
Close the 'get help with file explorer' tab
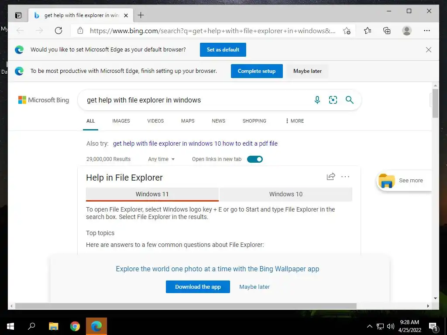pyautogui.click(x=126, y=15)
